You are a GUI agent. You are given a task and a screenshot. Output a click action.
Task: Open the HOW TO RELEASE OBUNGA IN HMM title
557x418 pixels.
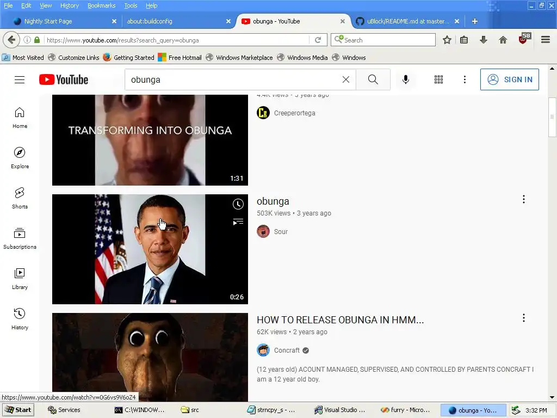341,320
